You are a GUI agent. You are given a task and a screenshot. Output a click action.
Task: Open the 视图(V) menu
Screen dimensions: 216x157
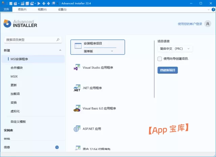[42, 9]
